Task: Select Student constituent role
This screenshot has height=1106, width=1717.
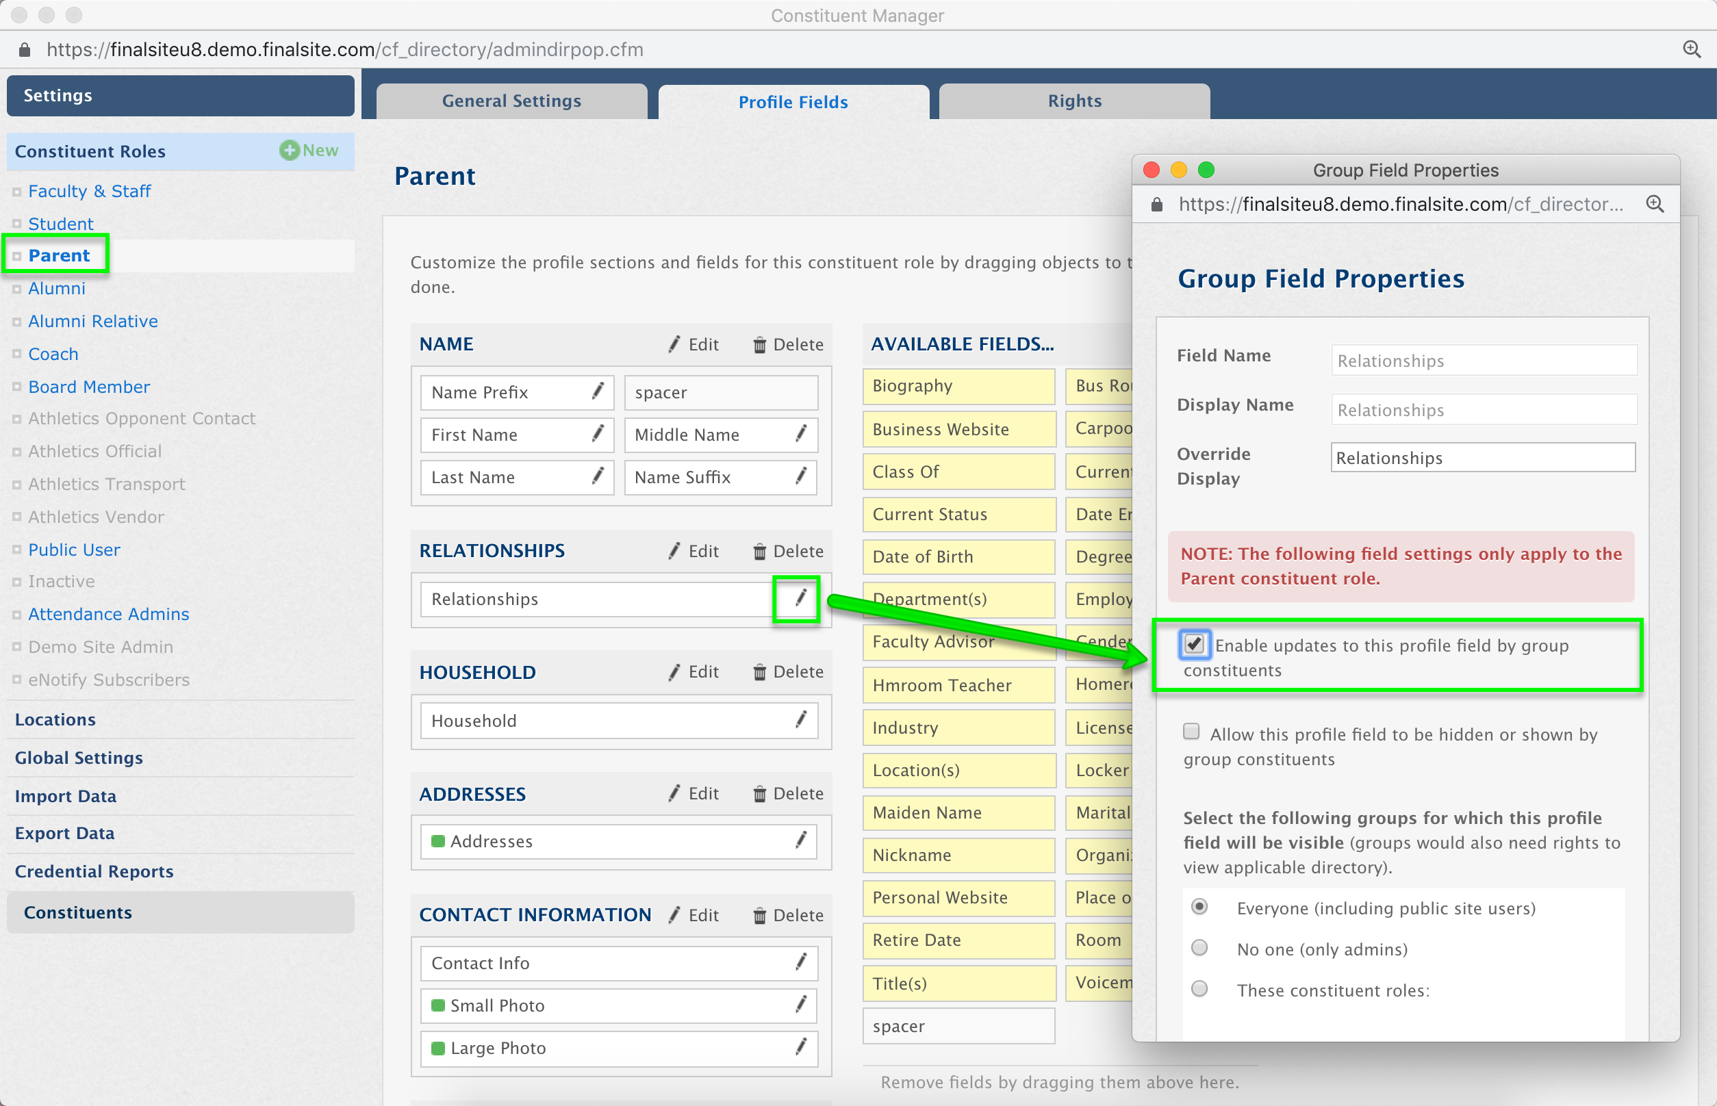Action: tap(60, 224)
